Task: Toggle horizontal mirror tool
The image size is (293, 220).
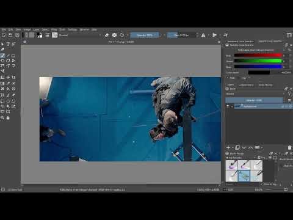Action: click(x=203, y=35)
